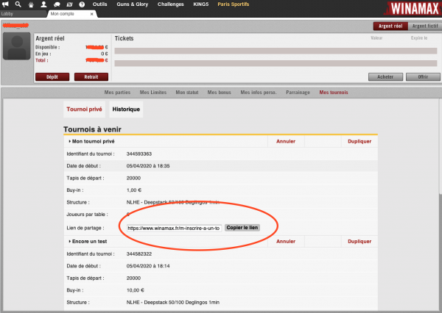442x313 pixels.
Task: Select tournament ID 344593363
Action: [139, 154]
